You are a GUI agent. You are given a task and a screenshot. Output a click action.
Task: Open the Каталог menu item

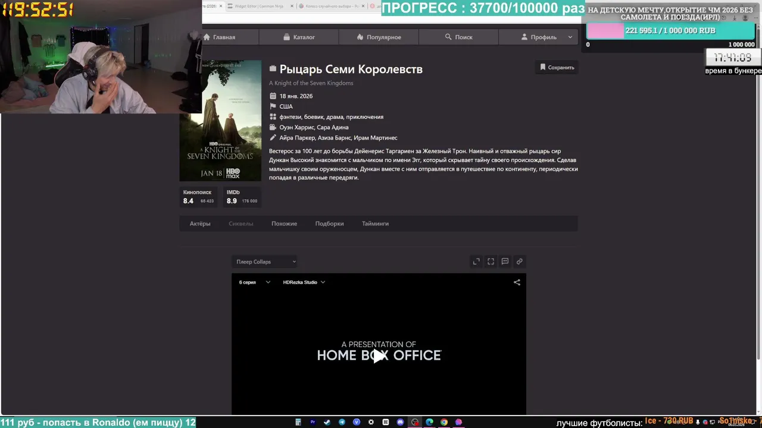299,37
